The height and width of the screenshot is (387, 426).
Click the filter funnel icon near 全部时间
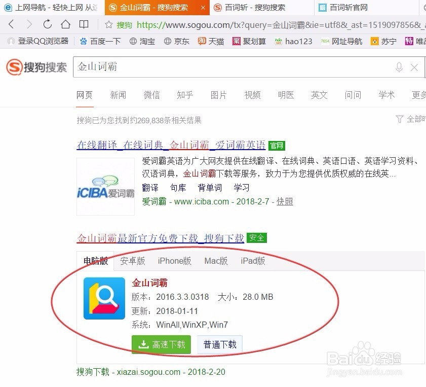[x=400, y=119]
